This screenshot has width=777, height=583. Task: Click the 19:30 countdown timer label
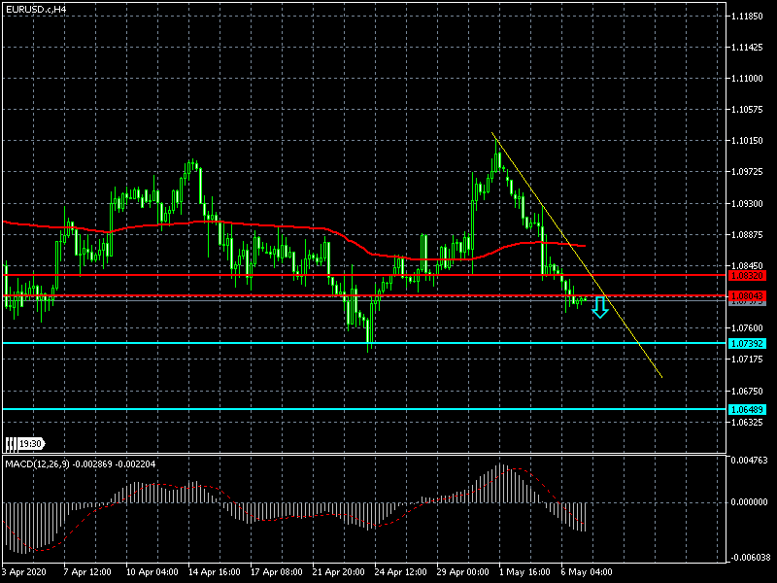30,444
